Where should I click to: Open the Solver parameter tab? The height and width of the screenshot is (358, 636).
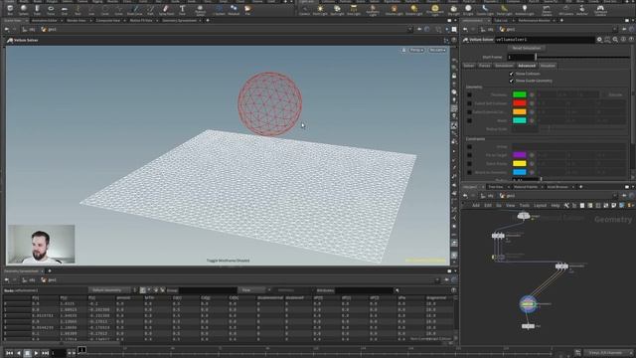click(x=469, y=66)
